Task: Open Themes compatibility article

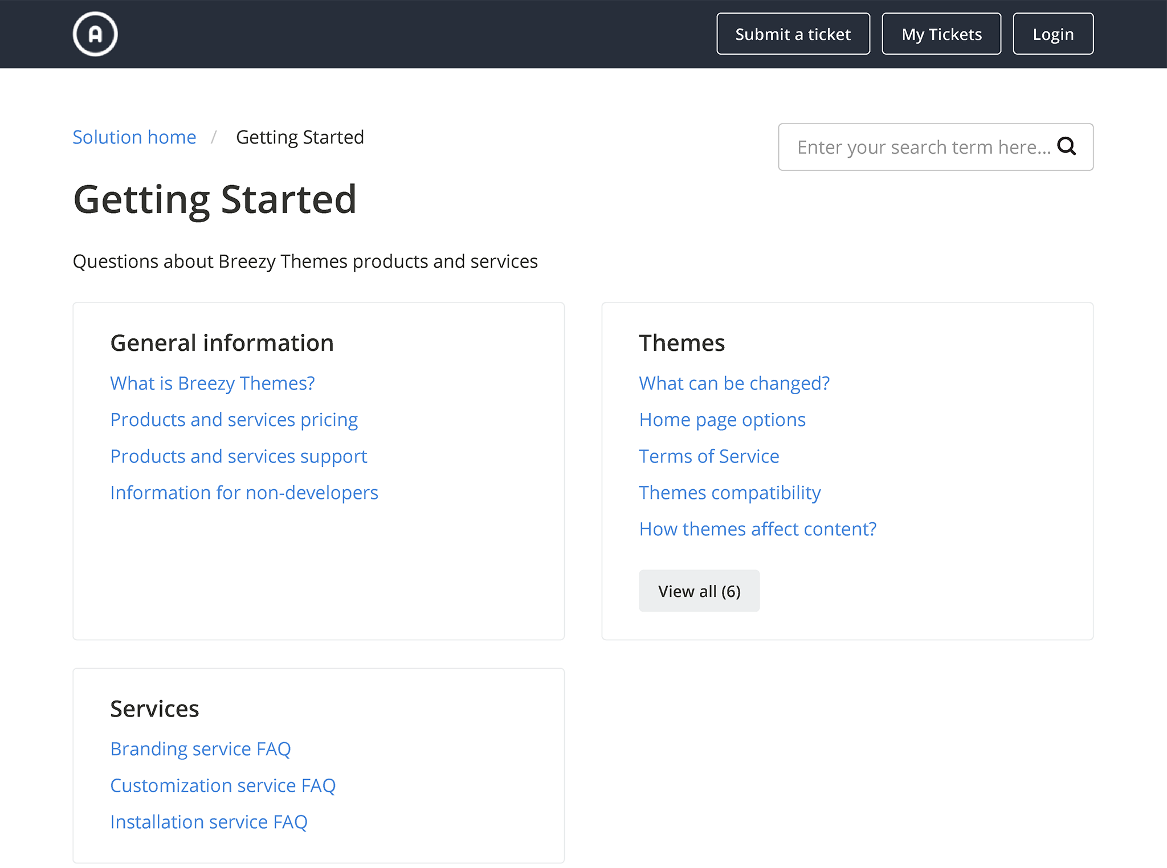Action: pyautogui.click(x=730, y=493)
